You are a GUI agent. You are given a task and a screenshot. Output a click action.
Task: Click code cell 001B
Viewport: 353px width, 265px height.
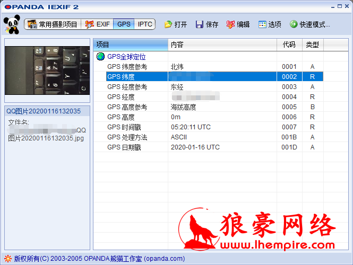pyautogui.click(x=289, y=137)
